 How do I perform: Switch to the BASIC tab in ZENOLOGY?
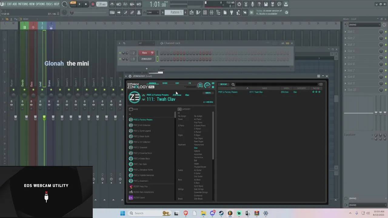(165, 83)
